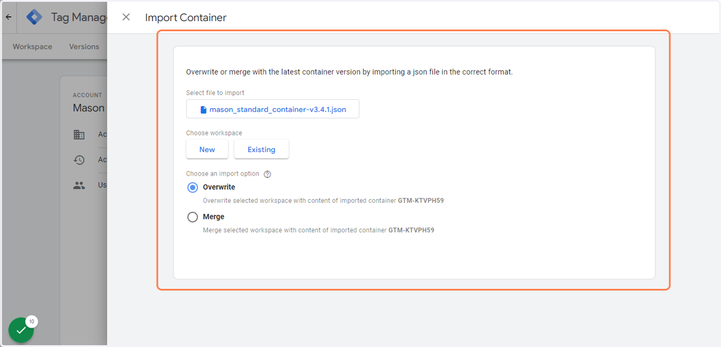Click the users people icon in account list
The height and width of the screenshot is (347, 721).
(79, 185)
